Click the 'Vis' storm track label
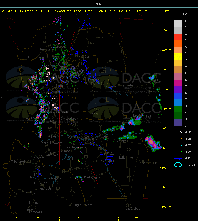Image resolution: width=198 pixels, height=221 pixels. click(49, 96)
